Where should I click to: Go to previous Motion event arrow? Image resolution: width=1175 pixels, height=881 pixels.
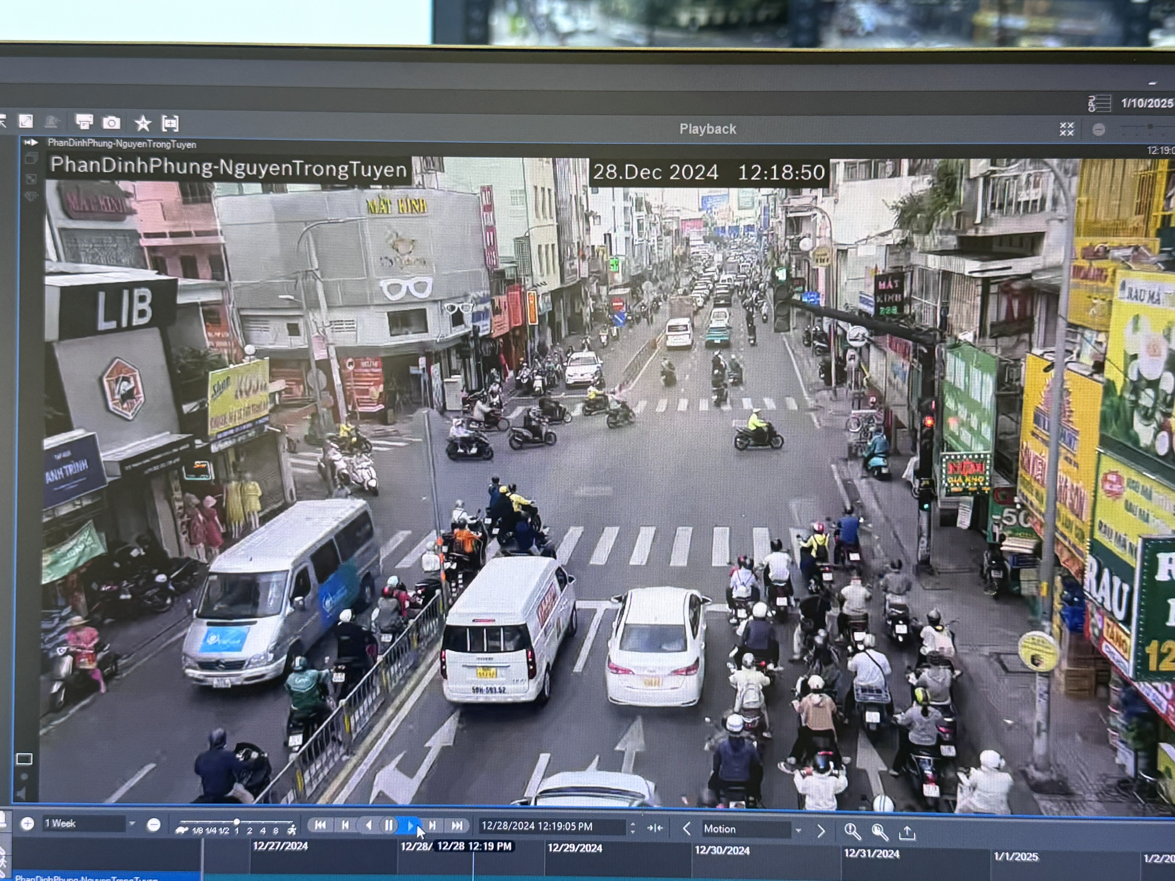click(686, 829)
